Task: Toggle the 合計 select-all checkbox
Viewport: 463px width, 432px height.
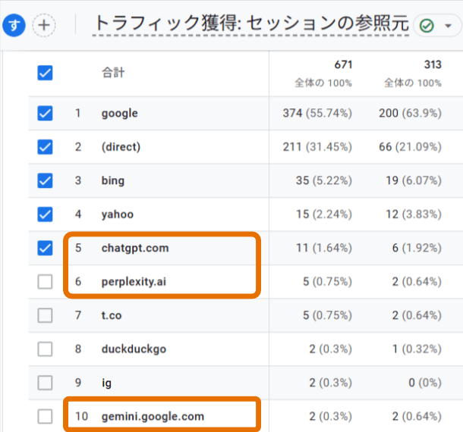Action: coord(45,73)
